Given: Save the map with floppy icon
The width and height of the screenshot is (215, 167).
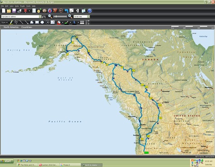Looking at the screenshot, I should point(14,11).
